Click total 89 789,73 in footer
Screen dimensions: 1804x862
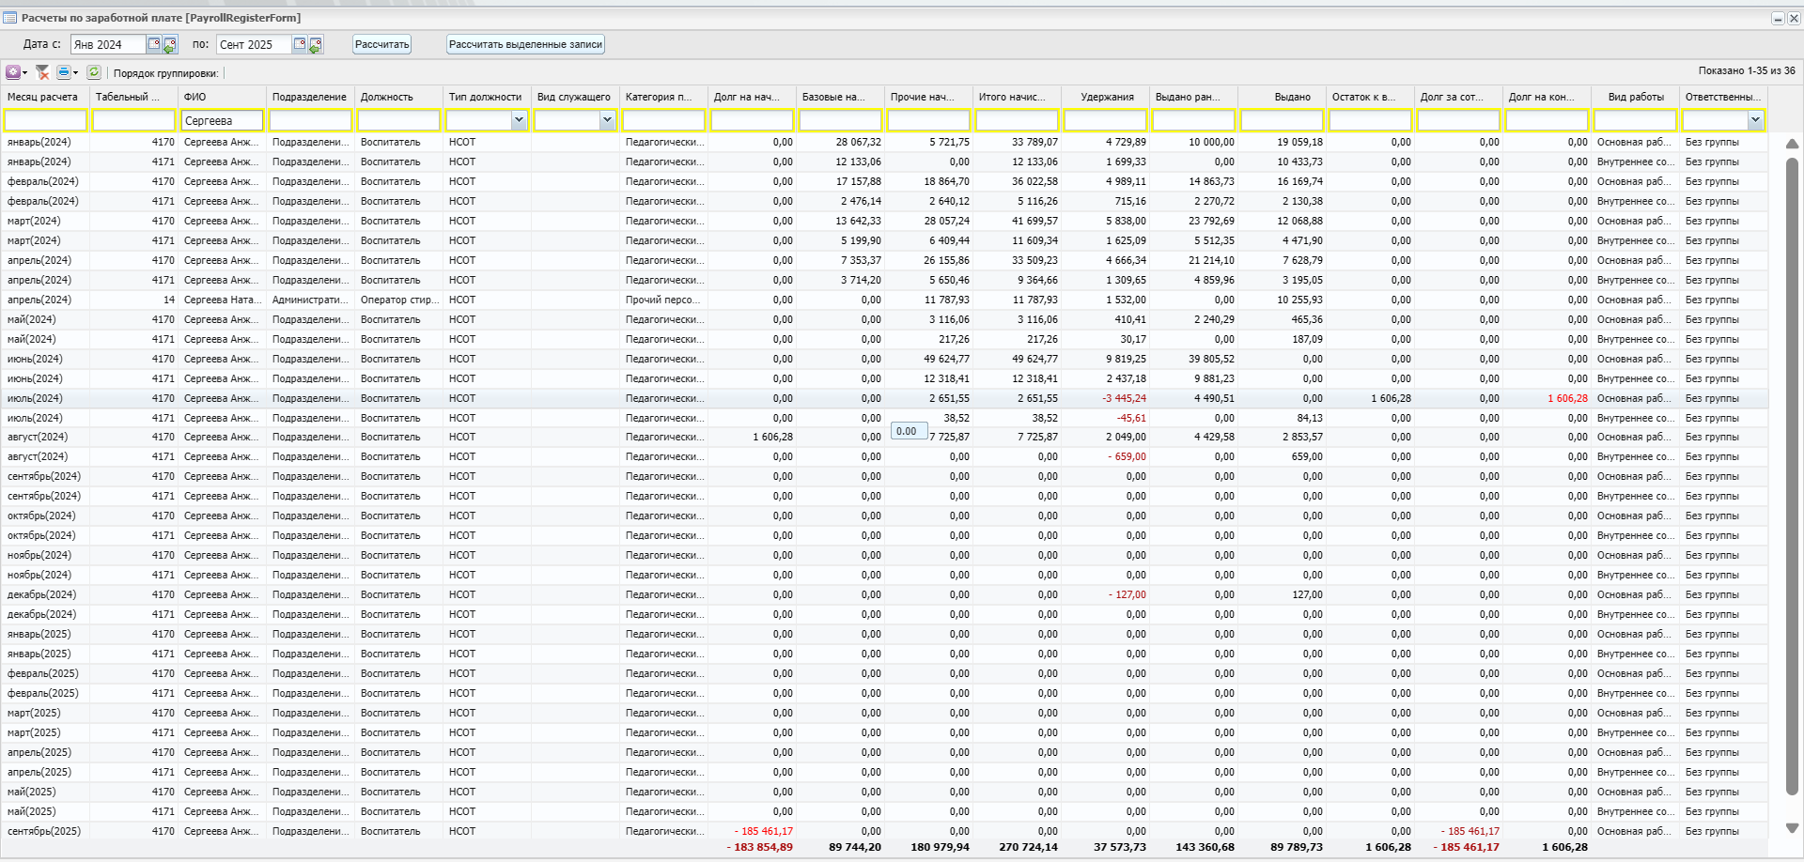(1297, 847)
